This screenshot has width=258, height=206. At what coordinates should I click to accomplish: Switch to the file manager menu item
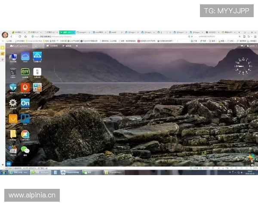coord(52,45)
